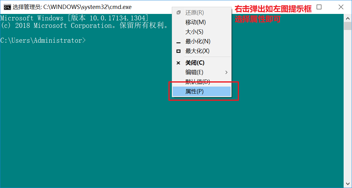Screen dimensions: 352x188
Task: Click the scrollbar down arrow
Action: pos(348,183)
